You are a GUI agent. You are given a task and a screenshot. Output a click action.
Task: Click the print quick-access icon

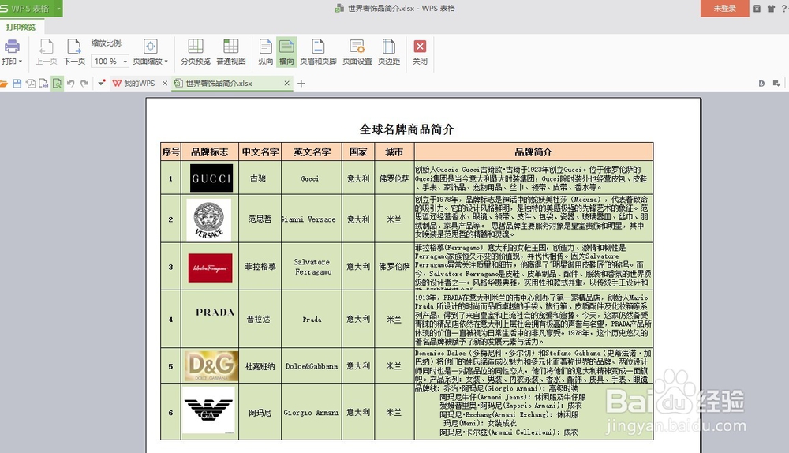pyautogui.click(x=43, y=84)
